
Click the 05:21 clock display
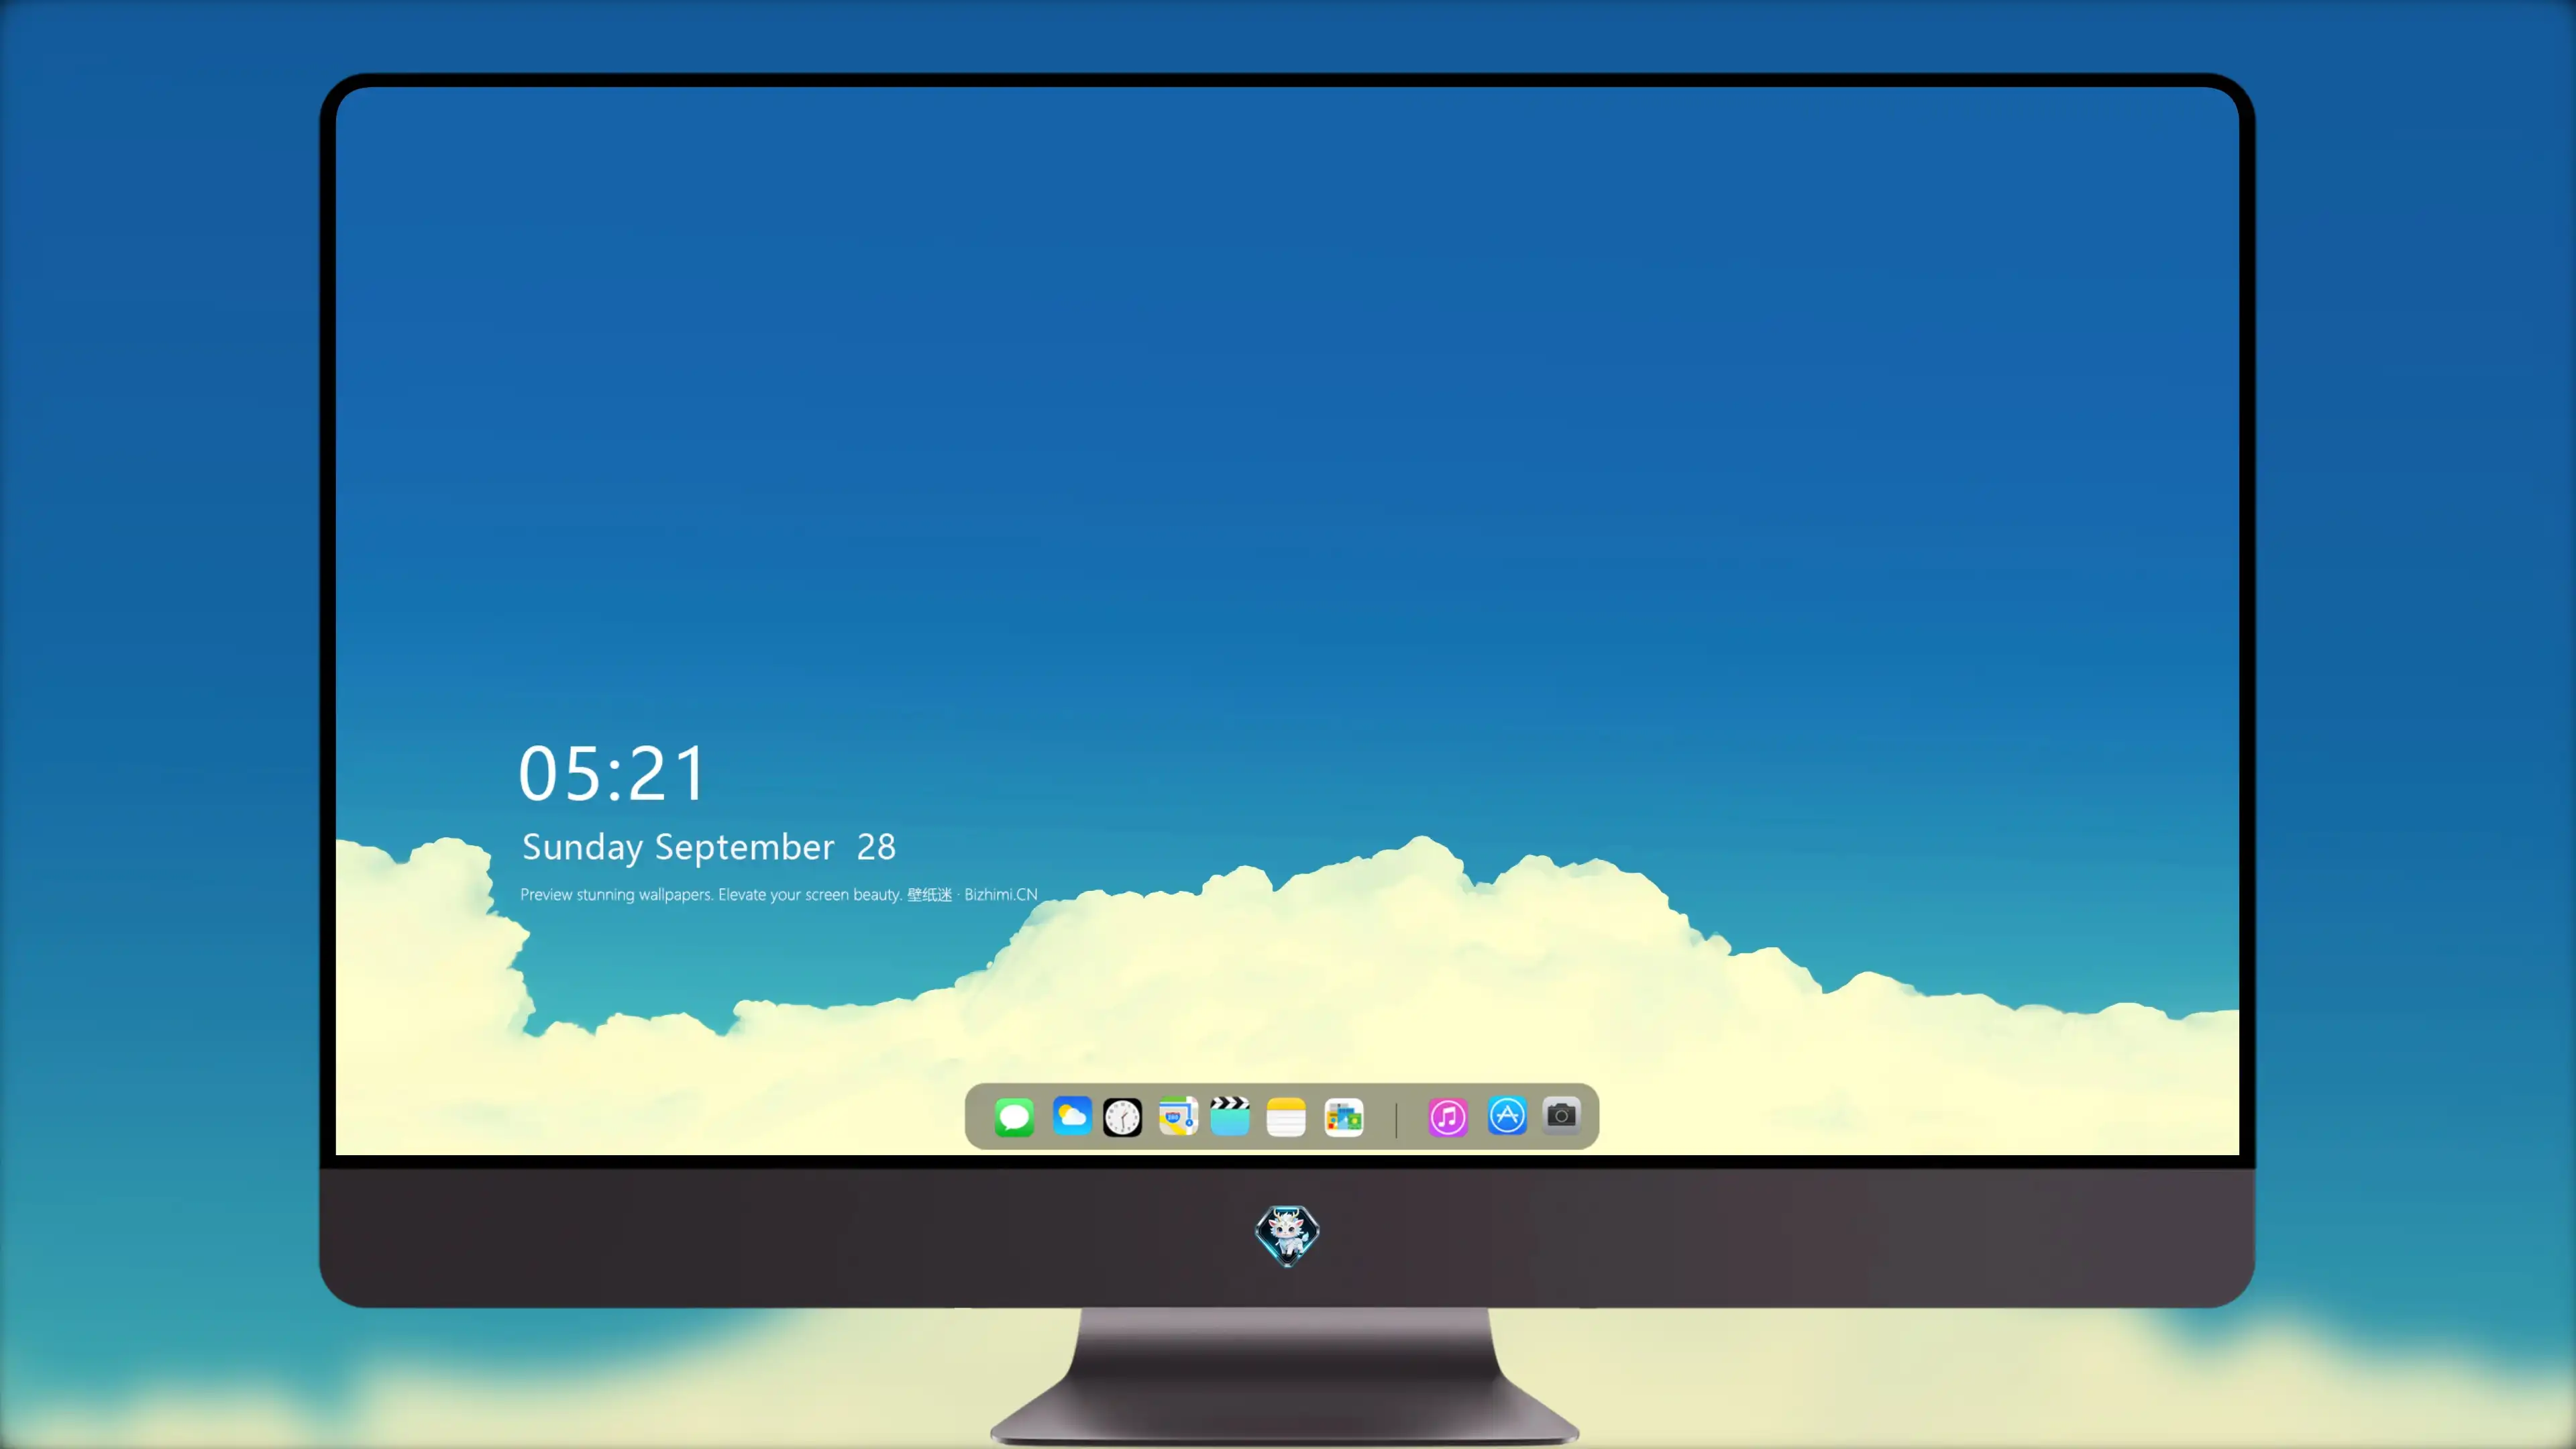(x=612, y=774)
